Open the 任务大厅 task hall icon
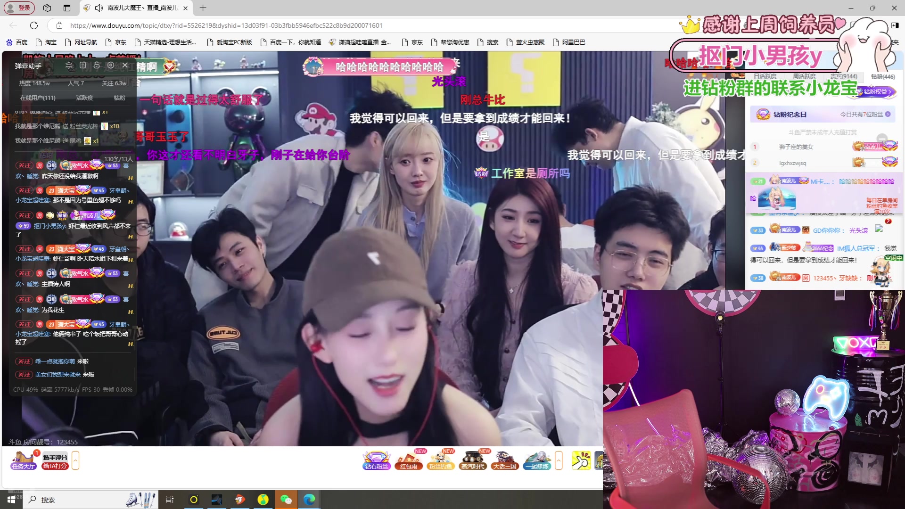Viewport: 905px width, 509px height. click(23, 460)
